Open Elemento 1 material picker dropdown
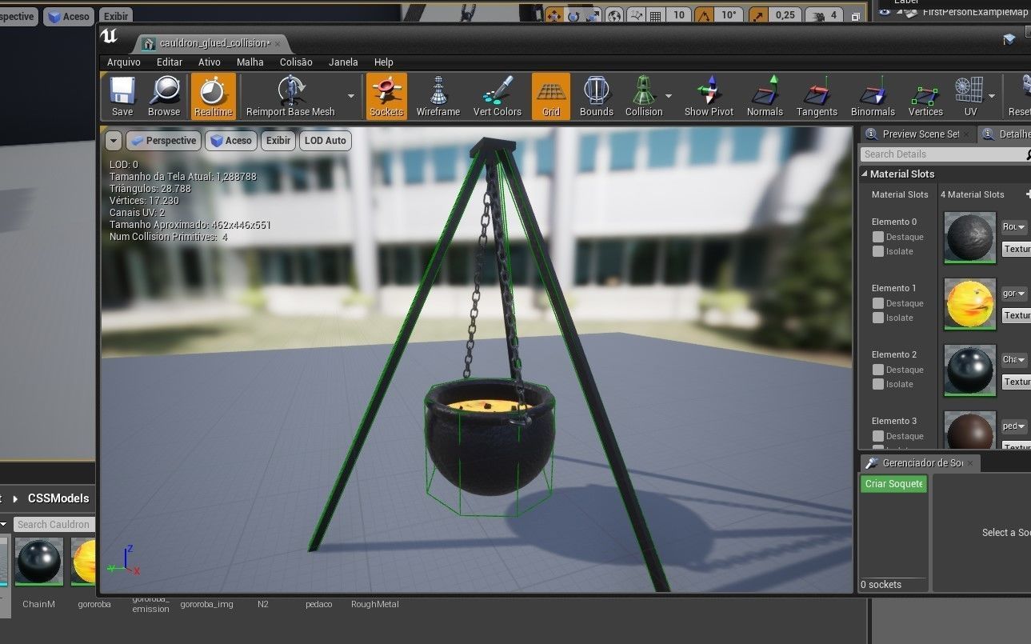The height and width of the screenshot is (644, 1031). click(x=1015, y=294)
